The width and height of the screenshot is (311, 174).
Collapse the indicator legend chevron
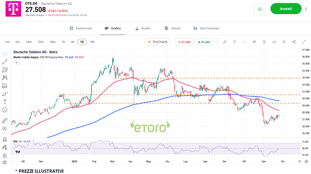tap(16, 63)
